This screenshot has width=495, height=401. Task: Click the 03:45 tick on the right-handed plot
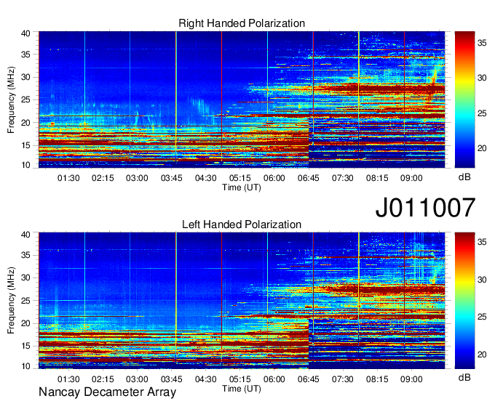(171, 178)
